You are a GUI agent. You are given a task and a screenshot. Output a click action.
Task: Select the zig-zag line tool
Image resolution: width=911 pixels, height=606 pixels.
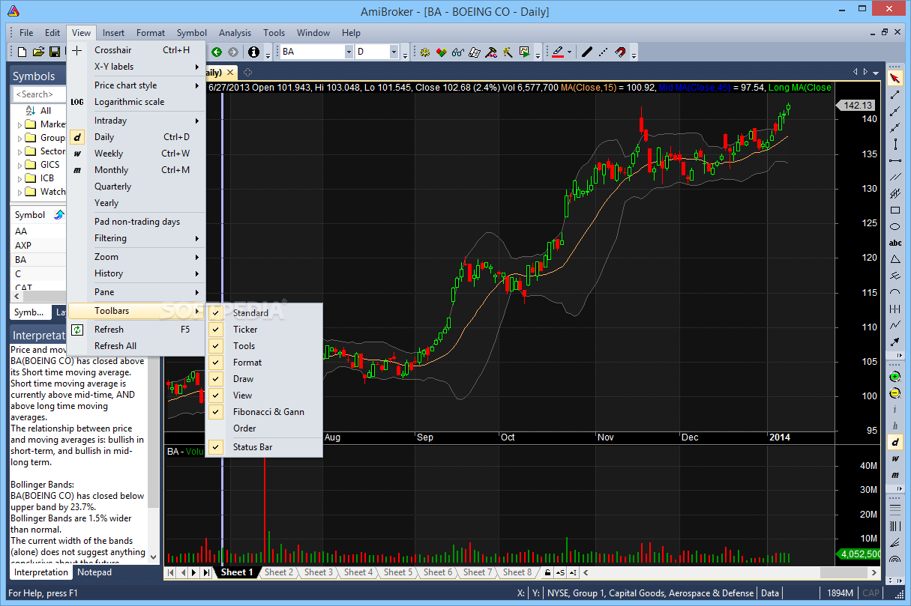tap(895, 325)
